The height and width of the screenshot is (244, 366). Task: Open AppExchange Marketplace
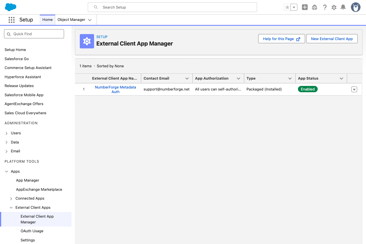point(39,189)
